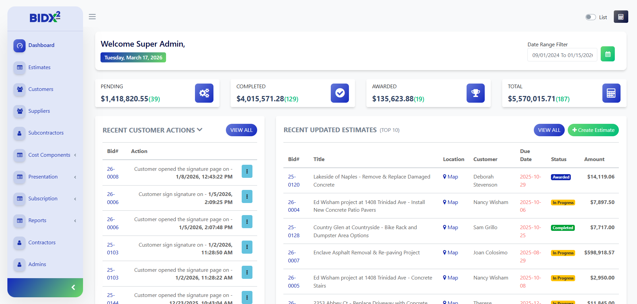Select the Dashboard icon in the sidebar
The width and height of the screenshot is (637, 304).
click(x=19, y=46)
